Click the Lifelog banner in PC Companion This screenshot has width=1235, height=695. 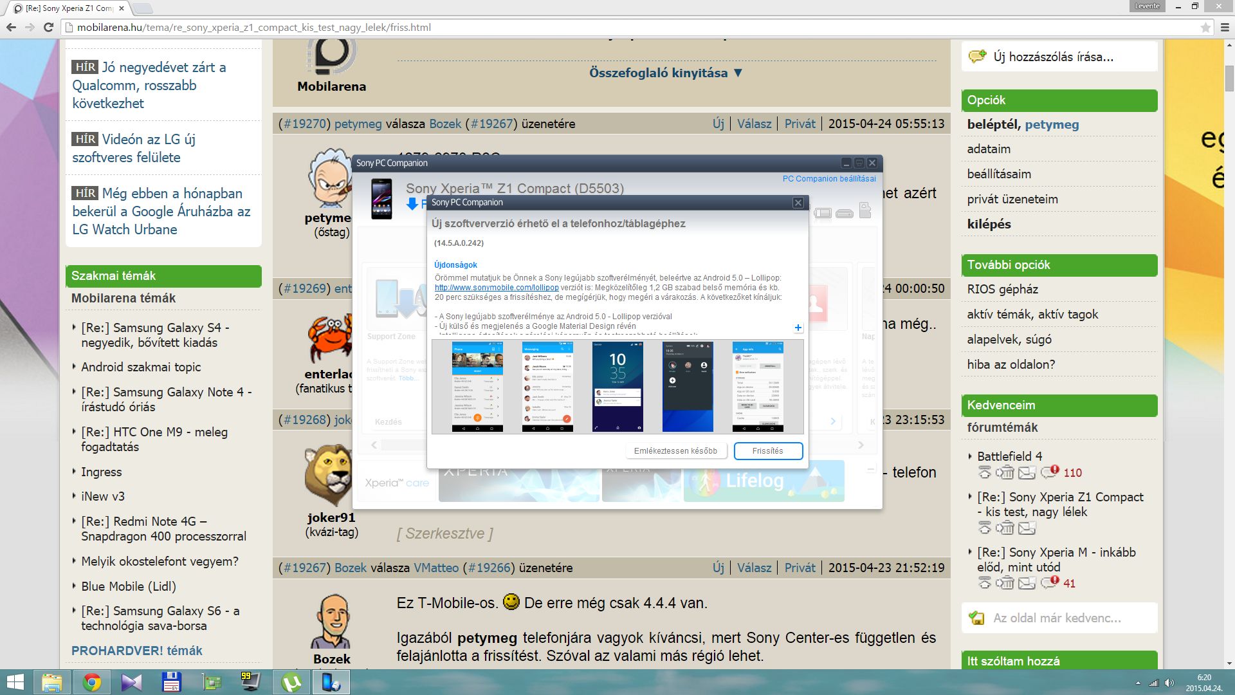coord(764,481)
